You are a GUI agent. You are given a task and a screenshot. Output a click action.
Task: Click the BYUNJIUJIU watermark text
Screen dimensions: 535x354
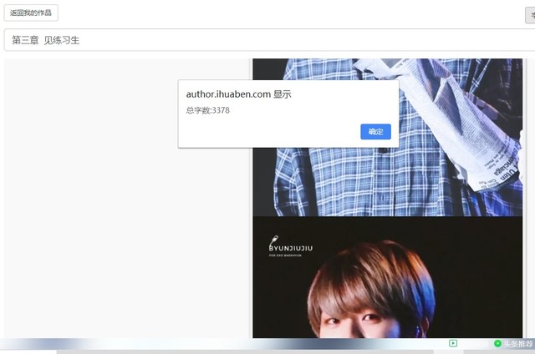[x=292, y=248]
